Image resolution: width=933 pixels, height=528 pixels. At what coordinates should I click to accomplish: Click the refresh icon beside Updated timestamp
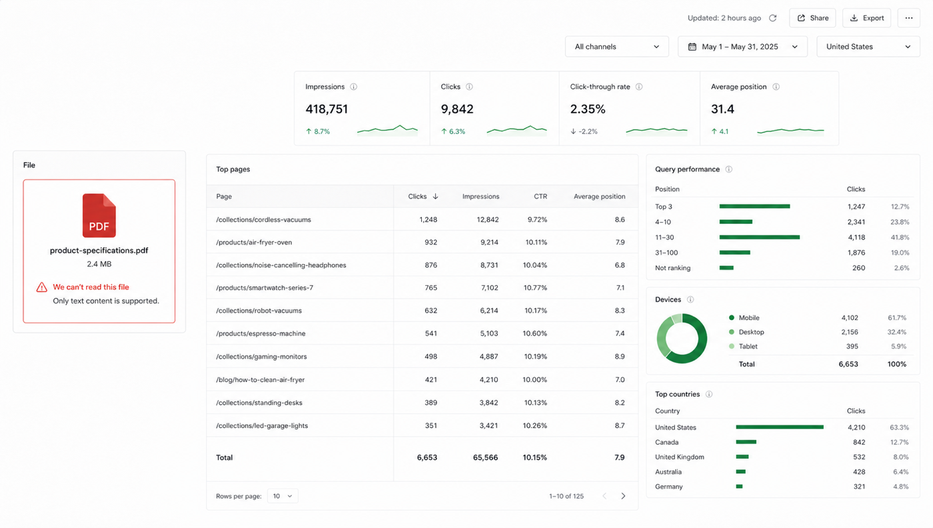772,18
